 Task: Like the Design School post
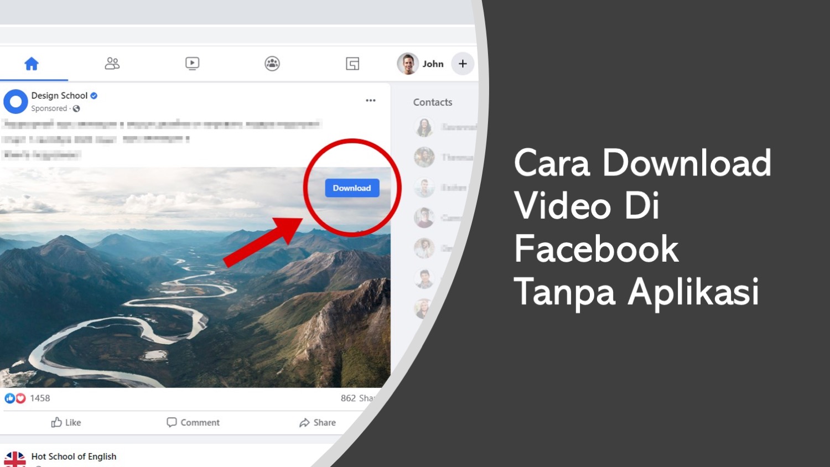click(x=66, y=423)
